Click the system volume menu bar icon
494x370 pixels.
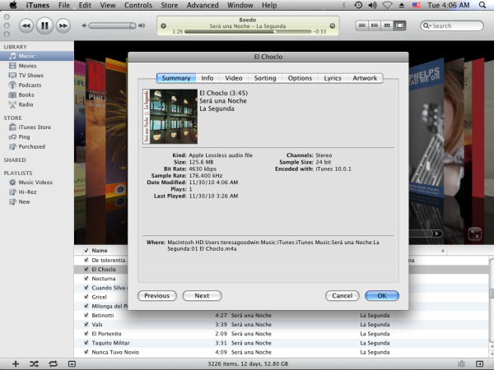click(372, 5)
